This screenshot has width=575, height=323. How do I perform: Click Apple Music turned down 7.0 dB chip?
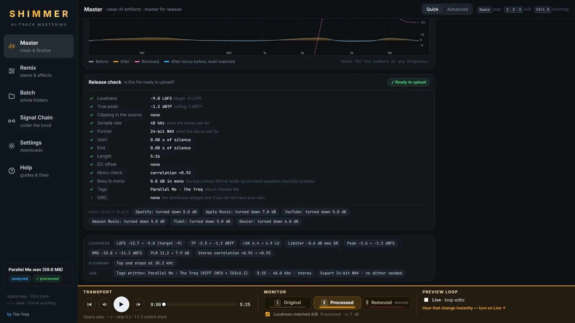click(241, 212)
